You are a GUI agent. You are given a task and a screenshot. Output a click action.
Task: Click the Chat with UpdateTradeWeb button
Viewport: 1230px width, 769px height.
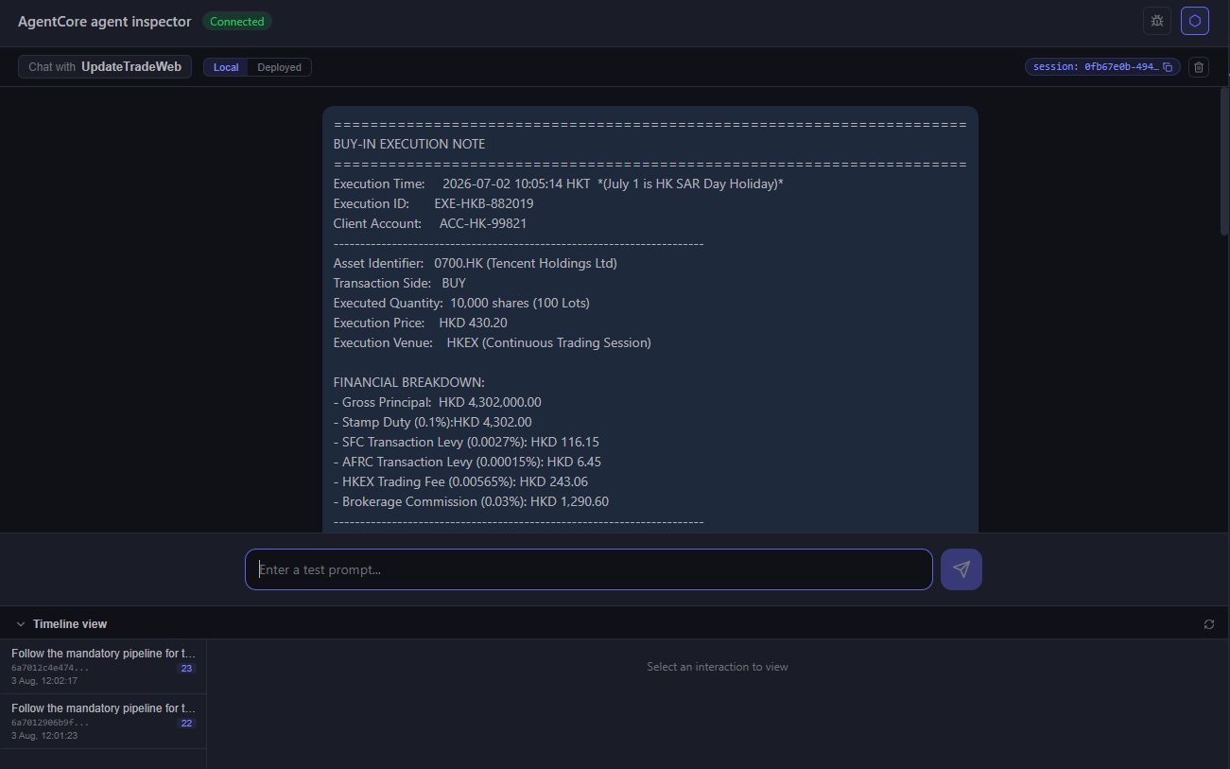click(105, 67)
